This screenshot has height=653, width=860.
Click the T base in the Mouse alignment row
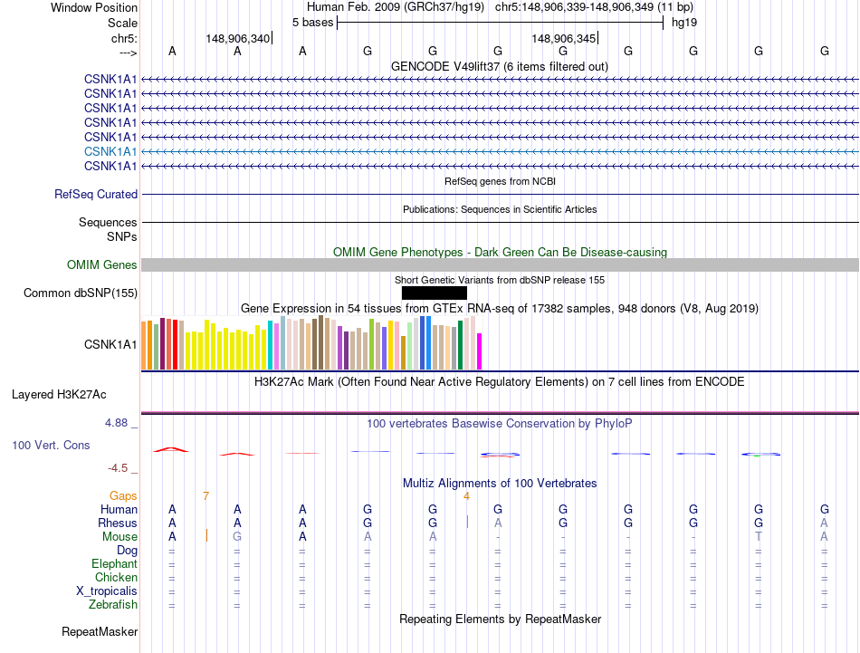pyautogui.click(x=759, y=537)
